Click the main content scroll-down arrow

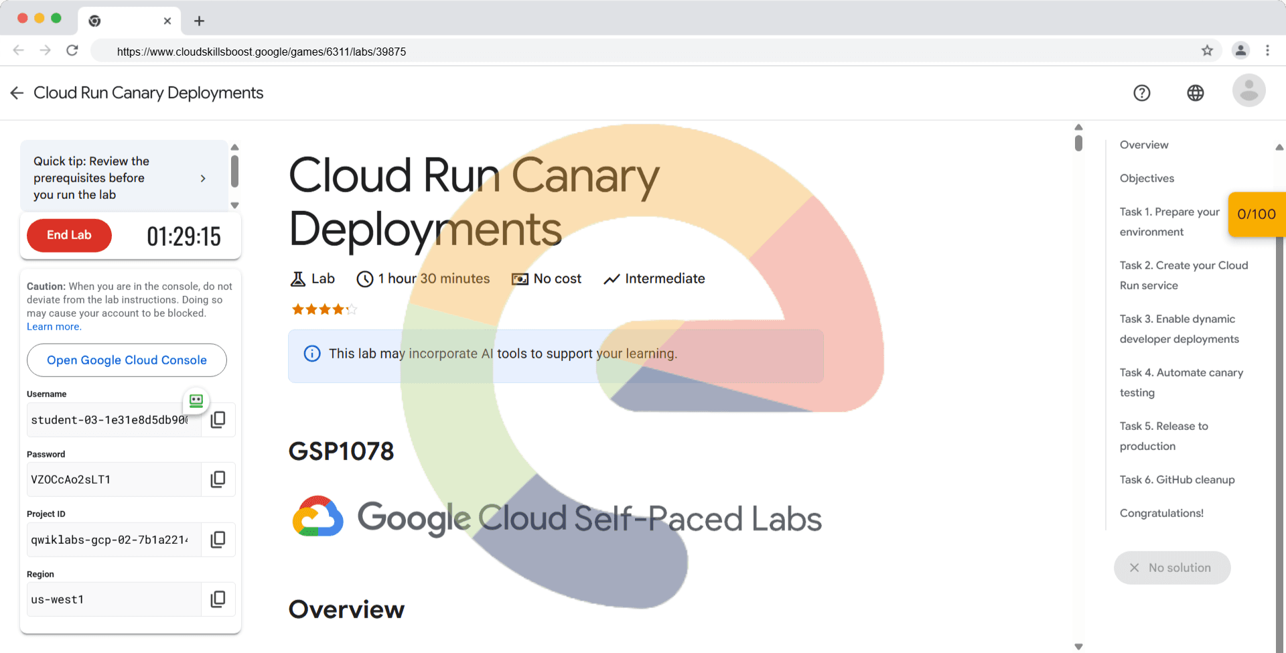point(1078,646)
